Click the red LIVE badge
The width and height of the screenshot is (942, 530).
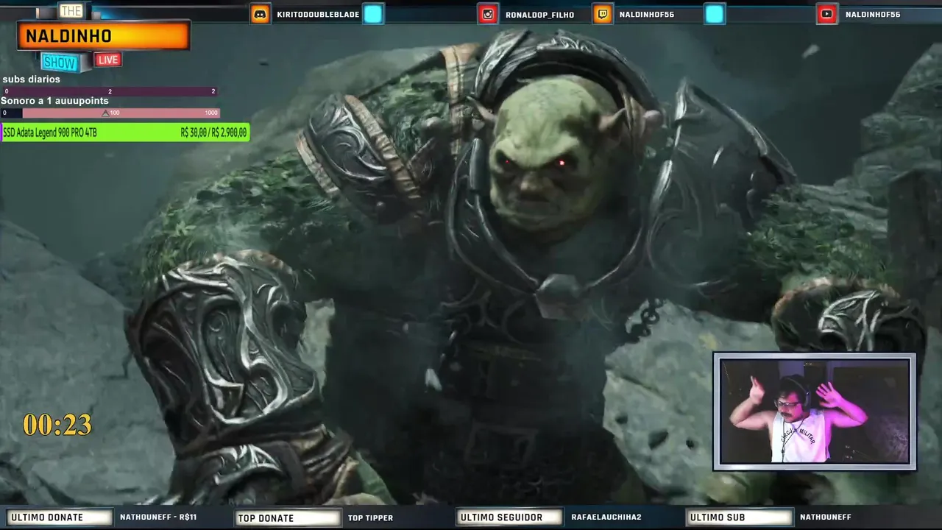107,60
